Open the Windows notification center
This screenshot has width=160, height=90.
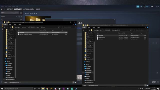pyautogui.click(x=158, y=89)
